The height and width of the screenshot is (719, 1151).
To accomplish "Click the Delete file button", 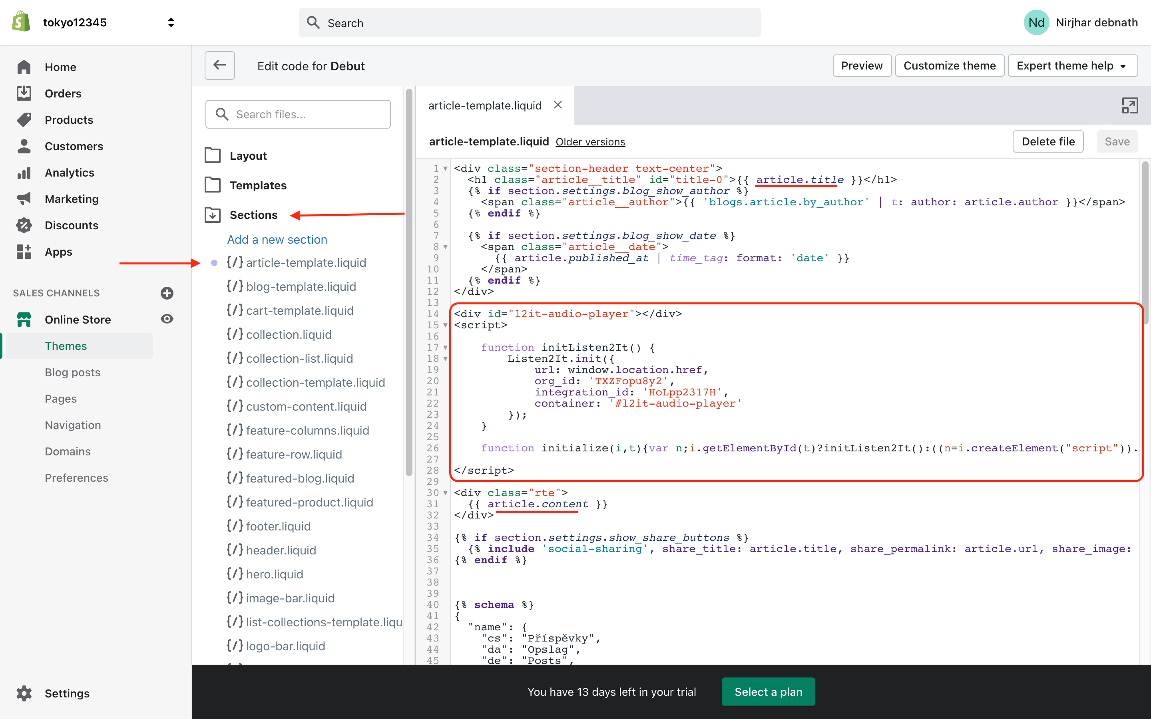I will [1047, 141].
